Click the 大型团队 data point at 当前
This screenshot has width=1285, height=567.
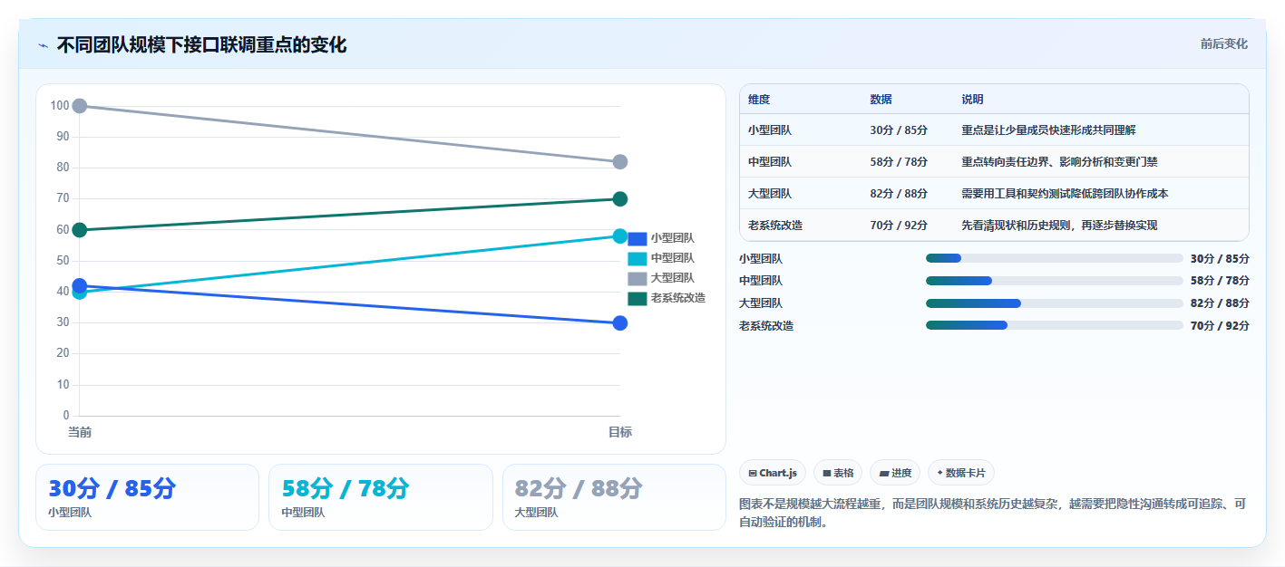(x=80, y=106)
